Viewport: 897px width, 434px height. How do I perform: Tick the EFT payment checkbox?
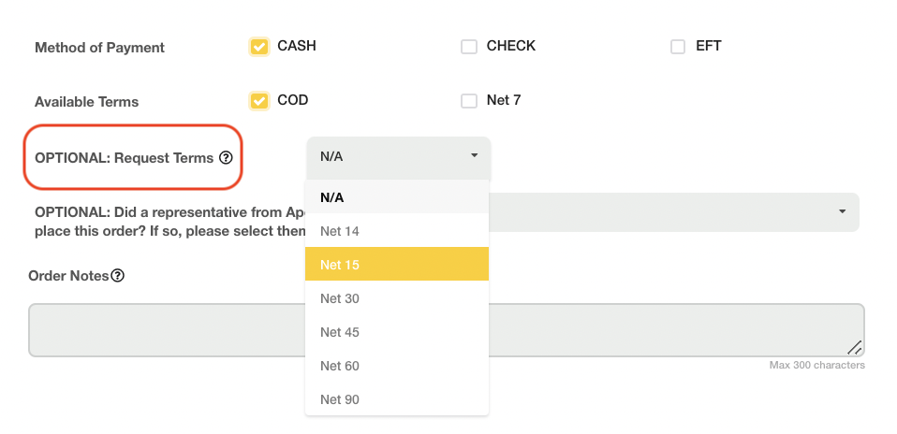coord(678,47)
